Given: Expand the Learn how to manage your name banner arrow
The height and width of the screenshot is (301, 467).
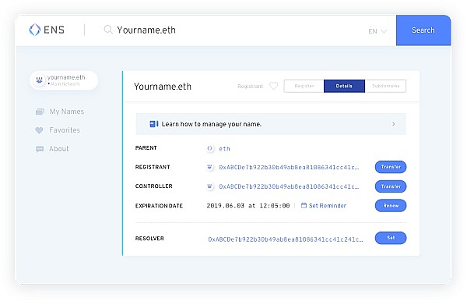Looking at the screenshot, I should pyautogui.click(x=393, y=124).
